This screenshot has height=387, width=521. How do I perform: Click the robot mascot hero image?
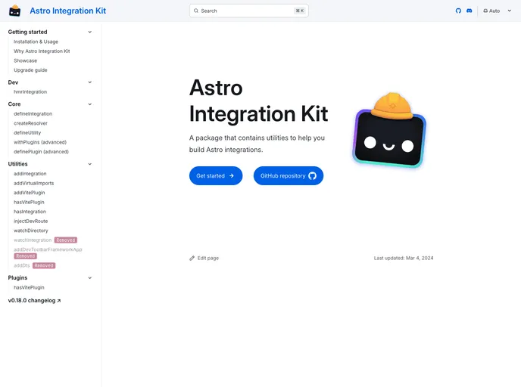(x=389, y=130)
